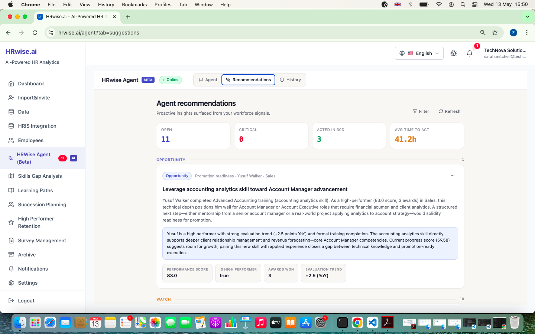Open the Chrome profile avatar Z
This screenshot has height=334, width=535.
(x=513, y=33)
